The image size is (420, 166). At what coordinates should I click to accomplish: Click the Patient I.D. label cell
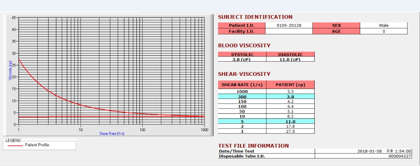click(242, 26)
